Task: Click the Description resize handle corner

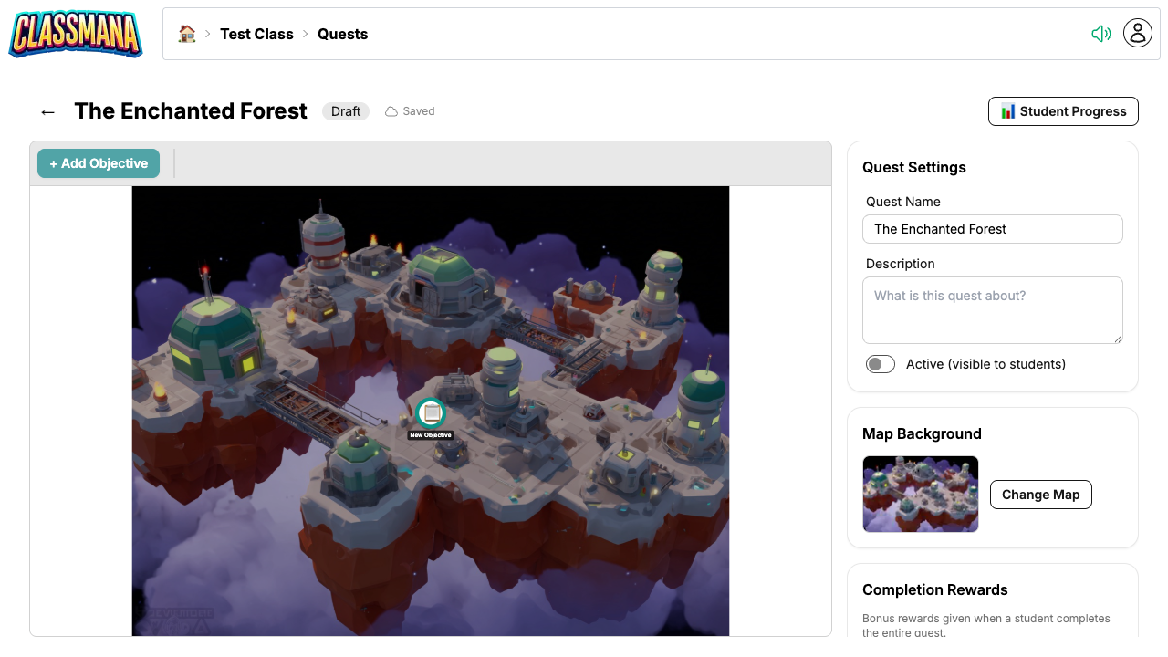Action: [x=1117, y=338]
